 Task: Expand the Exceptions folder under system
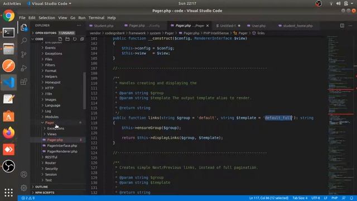(54, 54)
